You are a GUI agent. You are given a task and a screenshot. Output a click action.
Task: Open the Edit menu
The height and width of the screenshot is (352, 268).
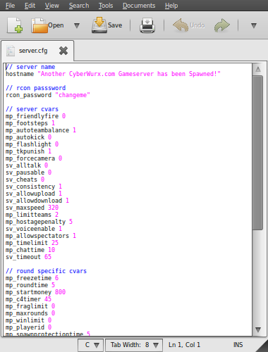click(x=30, y=6)
